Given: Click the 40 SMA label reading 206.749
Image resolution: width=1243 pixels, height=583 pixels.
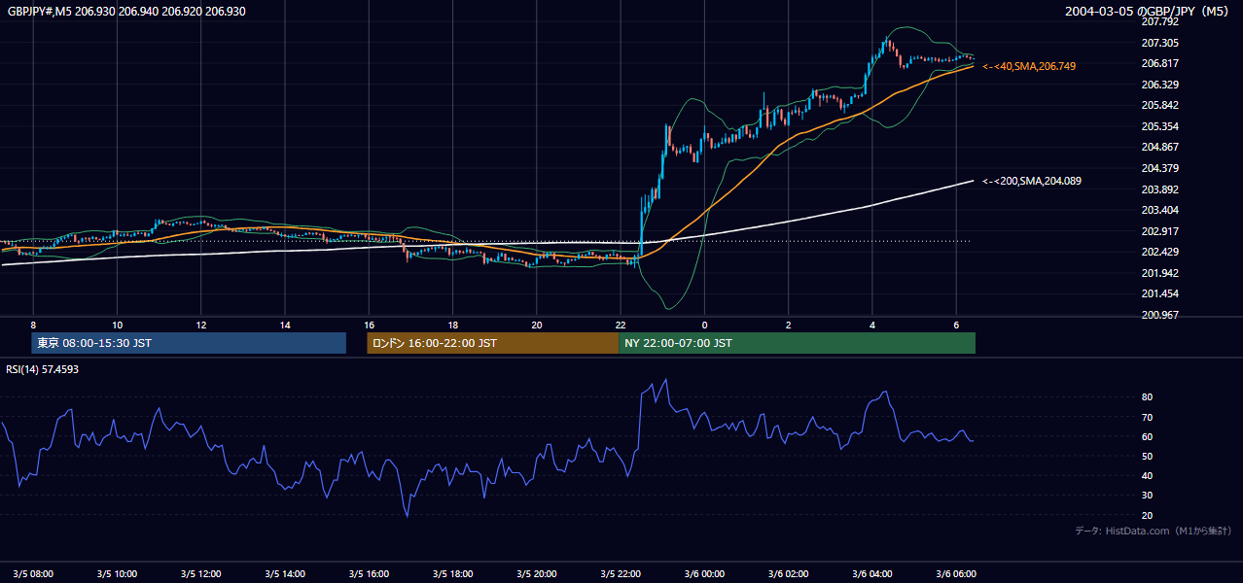Looking at the screenshot, I should (1029, 66).
